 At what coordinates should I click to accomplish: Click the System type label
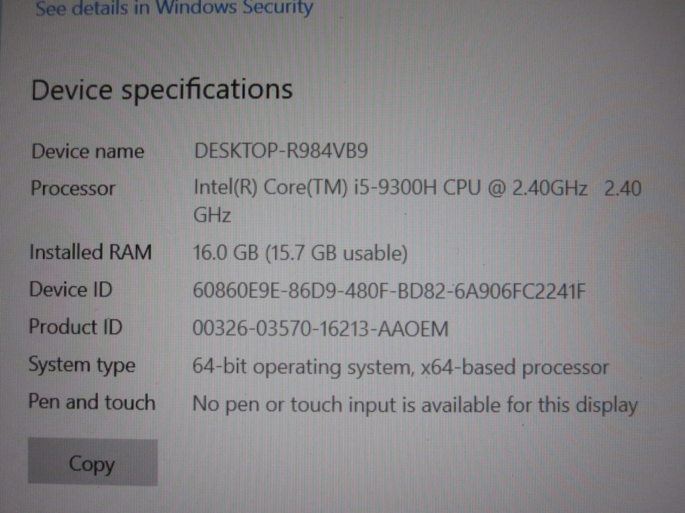82,365
